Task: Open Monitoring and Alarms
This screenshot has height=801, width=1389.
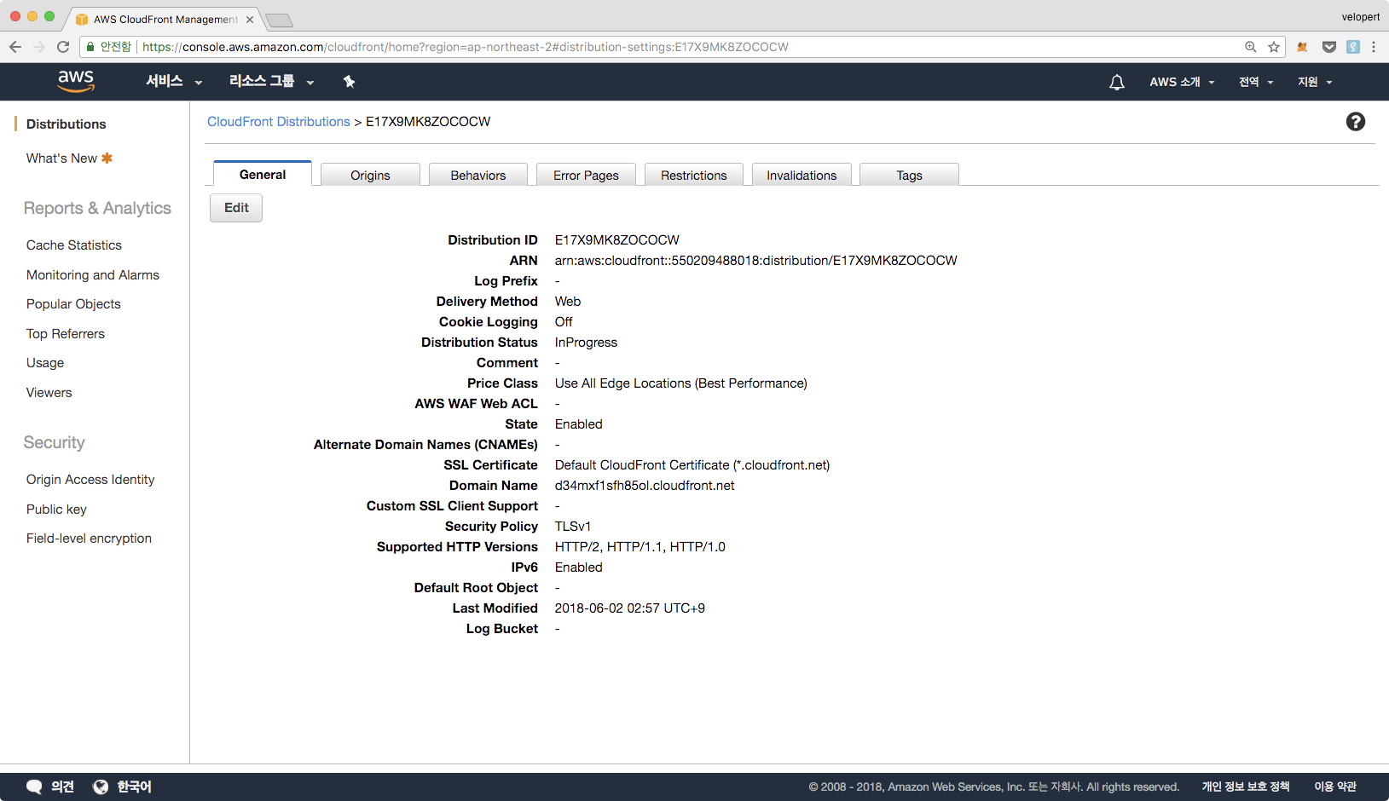Action: pos(93,275)
